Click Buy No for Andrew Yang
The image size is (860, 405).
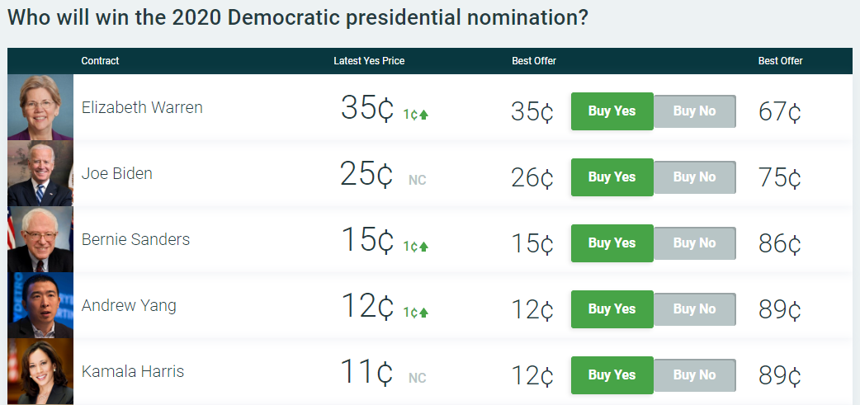coord(694,309)
